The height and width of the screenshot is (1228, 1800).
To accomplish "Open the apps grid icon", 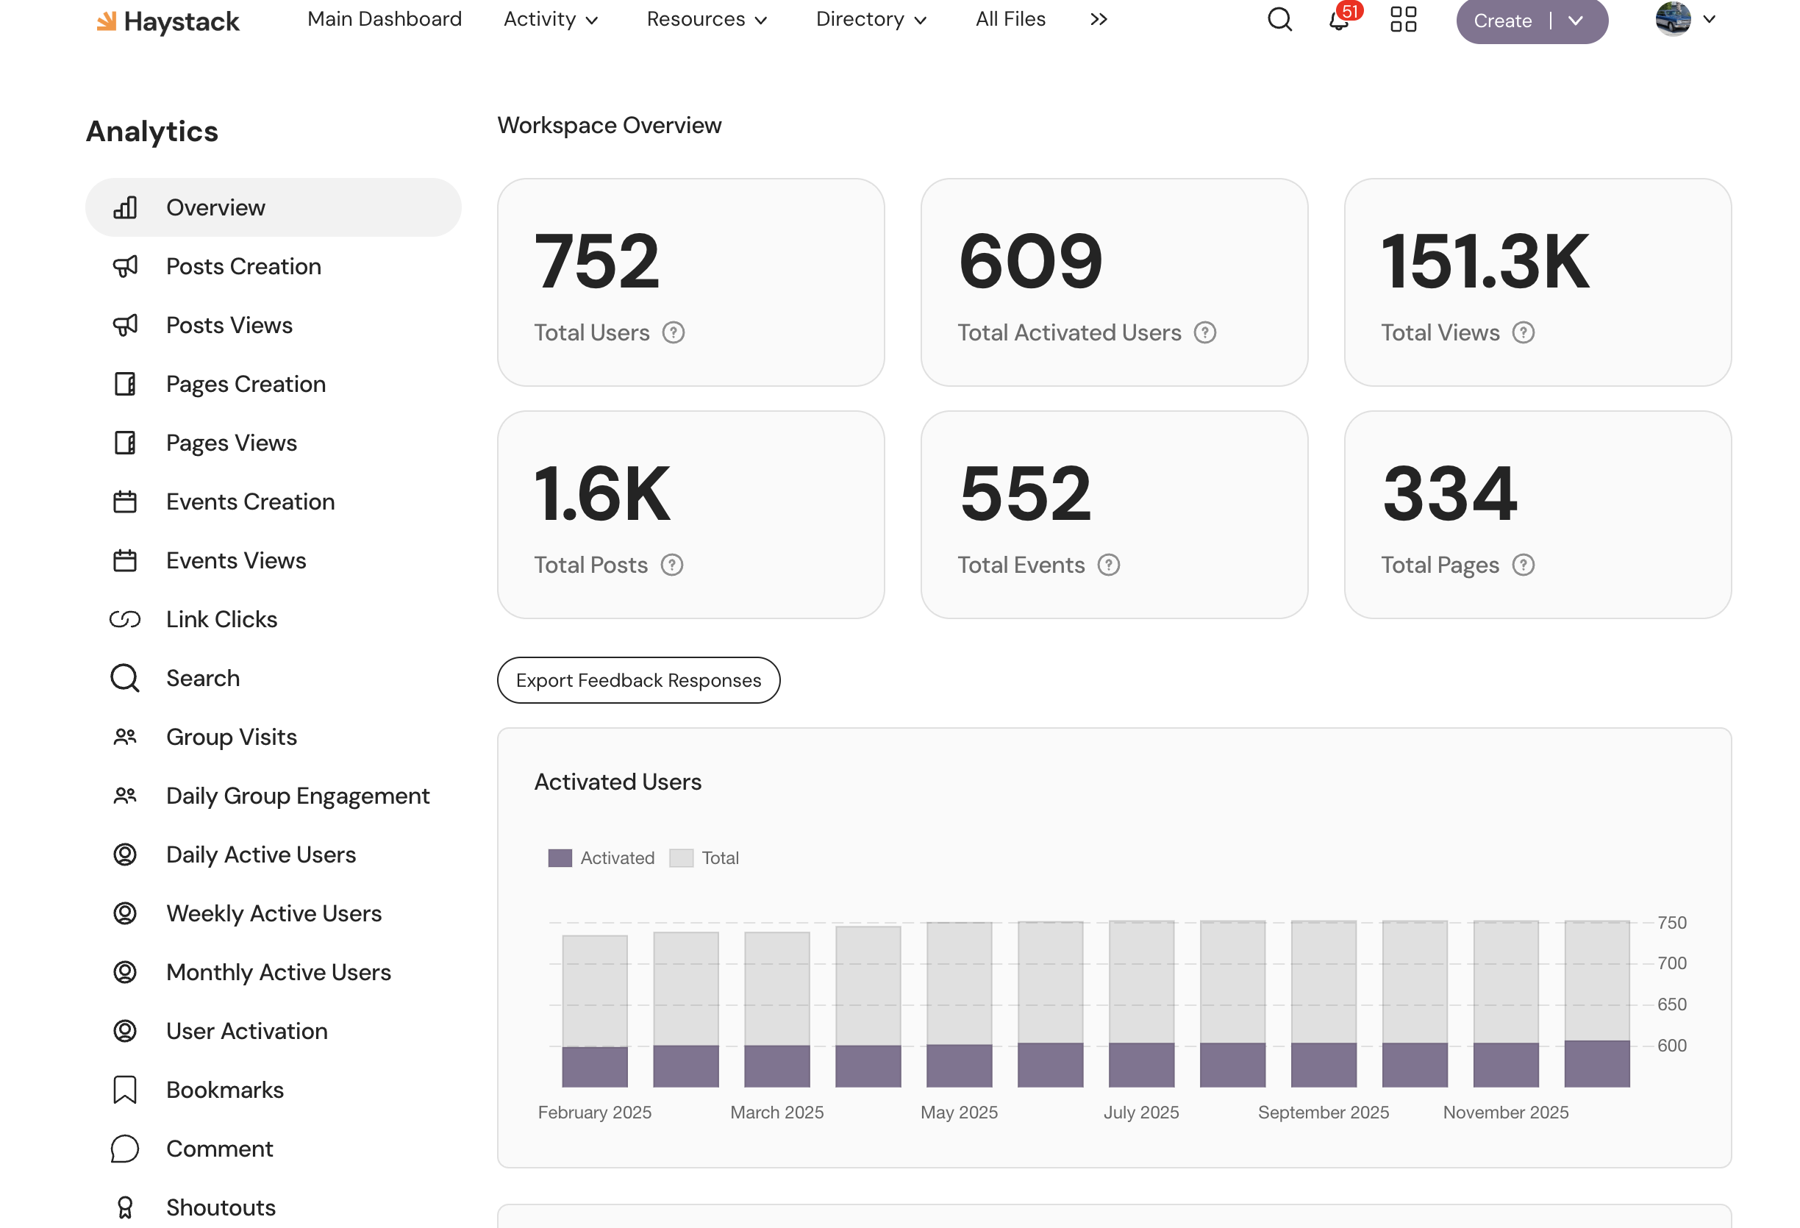I will pyautogui.click(x=1403, y=19).
